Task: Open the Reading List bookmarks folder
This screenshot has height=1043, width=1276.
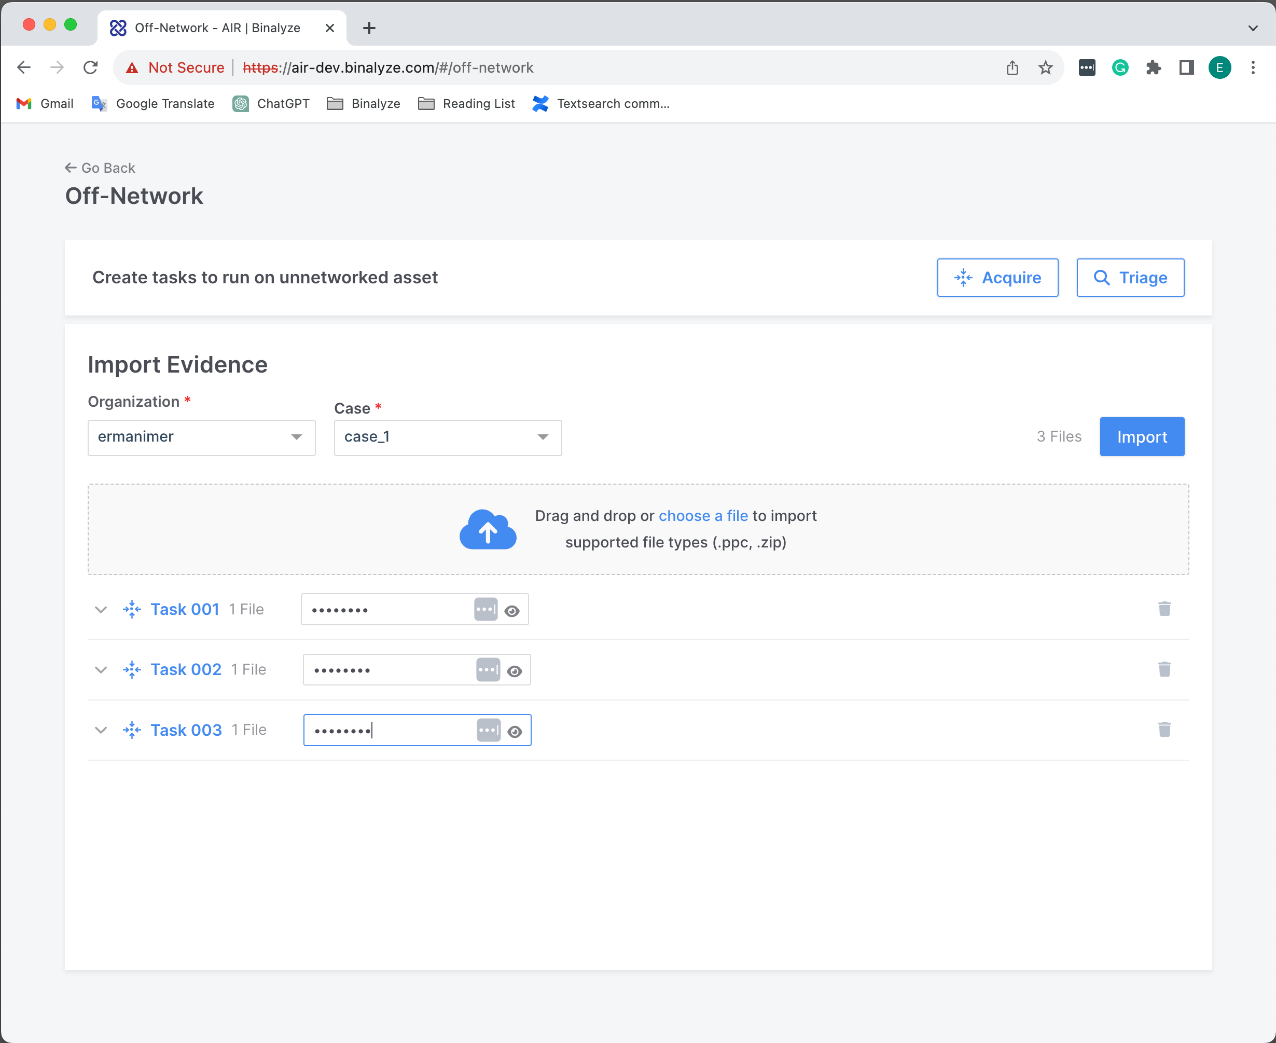Action: point(466,103)
